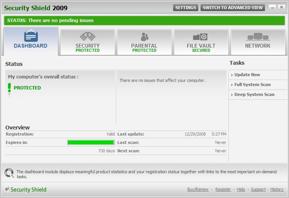This screenshot has height=198, width=289.
Task: Click the Last scan 'Never' value
Action: 221,143
